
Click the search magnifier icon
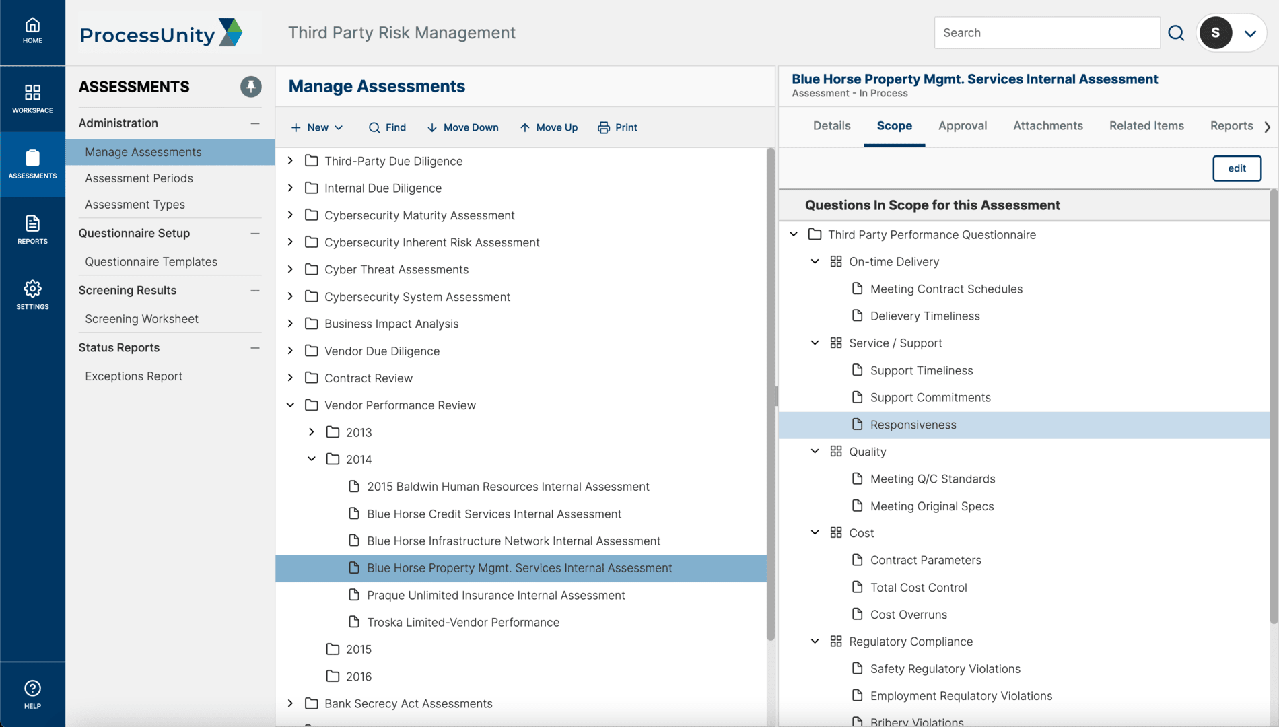[1176, 33]
